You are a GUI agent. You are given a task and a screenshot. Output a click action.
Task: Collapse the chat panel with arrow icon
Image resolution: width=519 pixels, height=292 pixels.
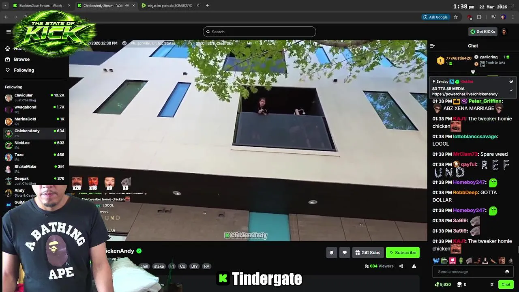(x=432, y=46)
